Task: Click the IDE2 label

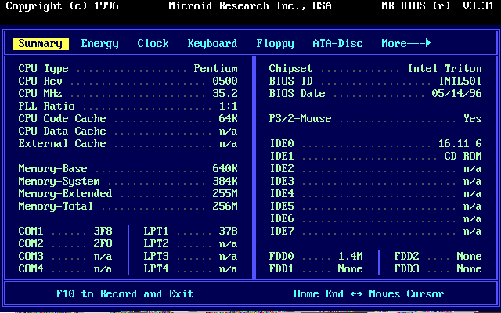Action: 282,168
